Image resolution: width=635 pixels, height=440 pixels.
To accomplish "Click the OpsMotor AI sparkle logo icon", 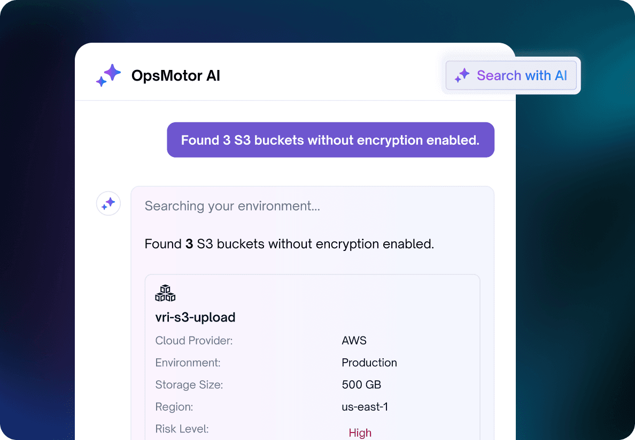I will point(109,75).
